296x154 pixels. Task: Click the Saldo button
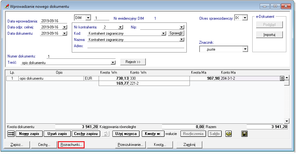215,134
